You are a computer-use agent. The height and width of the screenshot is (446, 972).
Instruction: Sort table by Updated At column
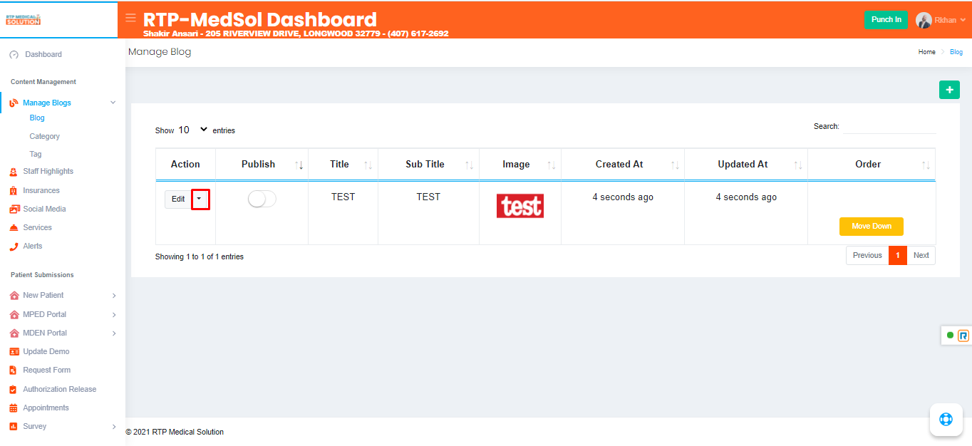click(x=746, y=165)
